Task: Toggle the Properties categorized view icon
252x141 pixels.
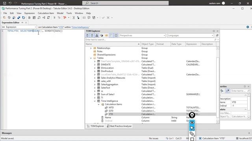Action: [228, 91]
